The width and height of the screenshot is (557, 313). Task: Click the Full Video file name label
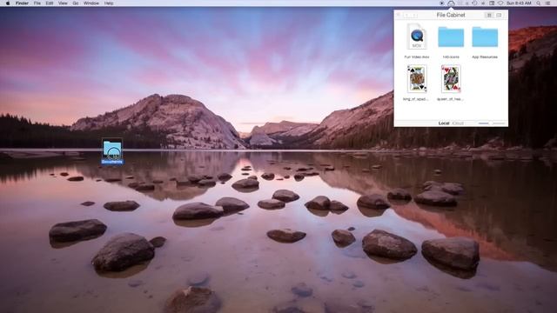[x=417, y=57]
